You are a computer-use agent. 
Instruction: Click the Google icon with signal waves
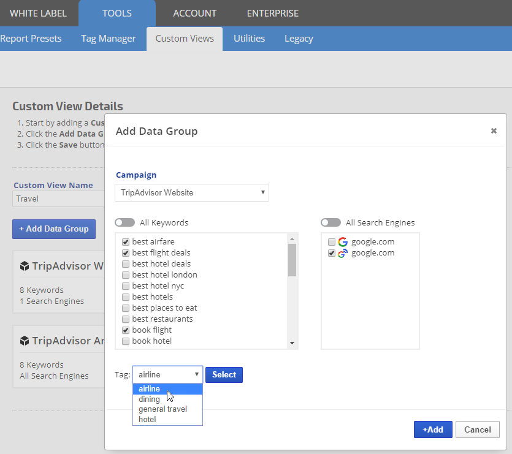(x=343, y=253)
